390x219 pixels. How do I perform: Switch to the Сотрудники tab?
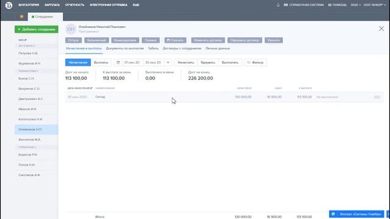pyautogui.click(x=45, y=16)
